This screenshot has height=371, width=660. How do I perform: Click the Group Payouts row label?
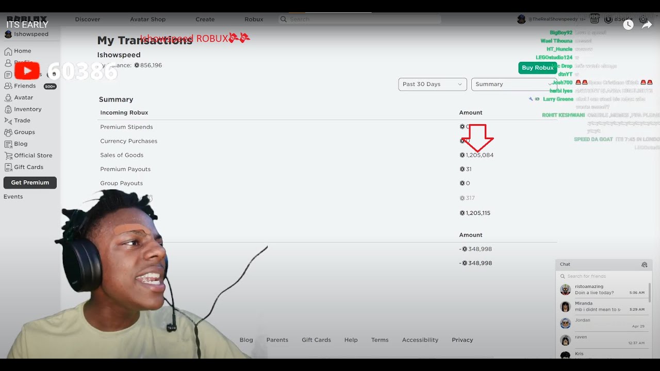point(122,183)
